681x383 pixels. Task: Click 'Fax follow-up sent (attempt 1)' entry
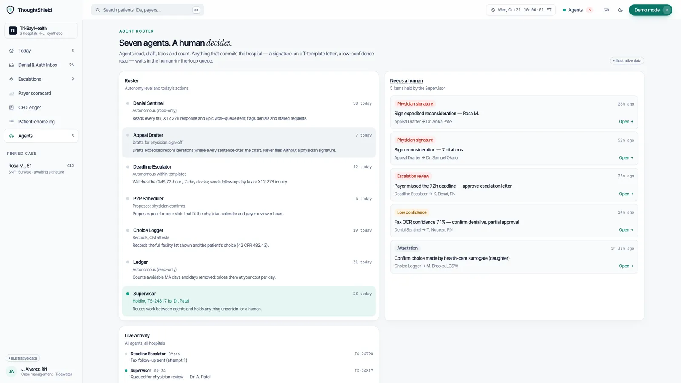[x=159, y=360]
